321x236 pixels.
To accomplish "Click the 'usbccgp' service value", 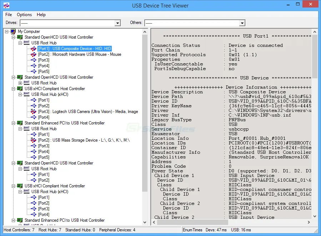I will (x=239, y=129).
